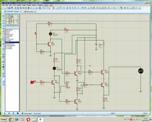Pause the running simulation
This screenshot has width=152, height=122.
[13, 113]
